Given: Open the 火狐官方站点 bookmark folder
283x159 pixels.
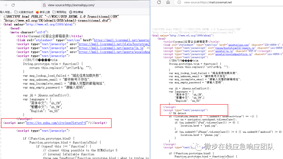Looking at the screenshot, I should click(24, 12).
